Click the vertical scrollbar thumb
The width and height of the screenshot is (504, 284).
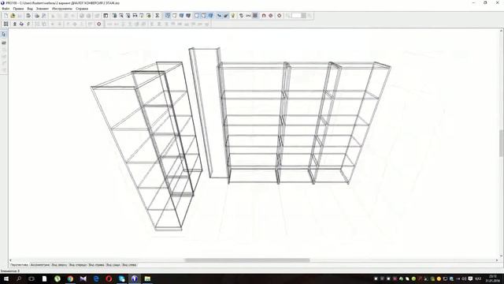502,143
